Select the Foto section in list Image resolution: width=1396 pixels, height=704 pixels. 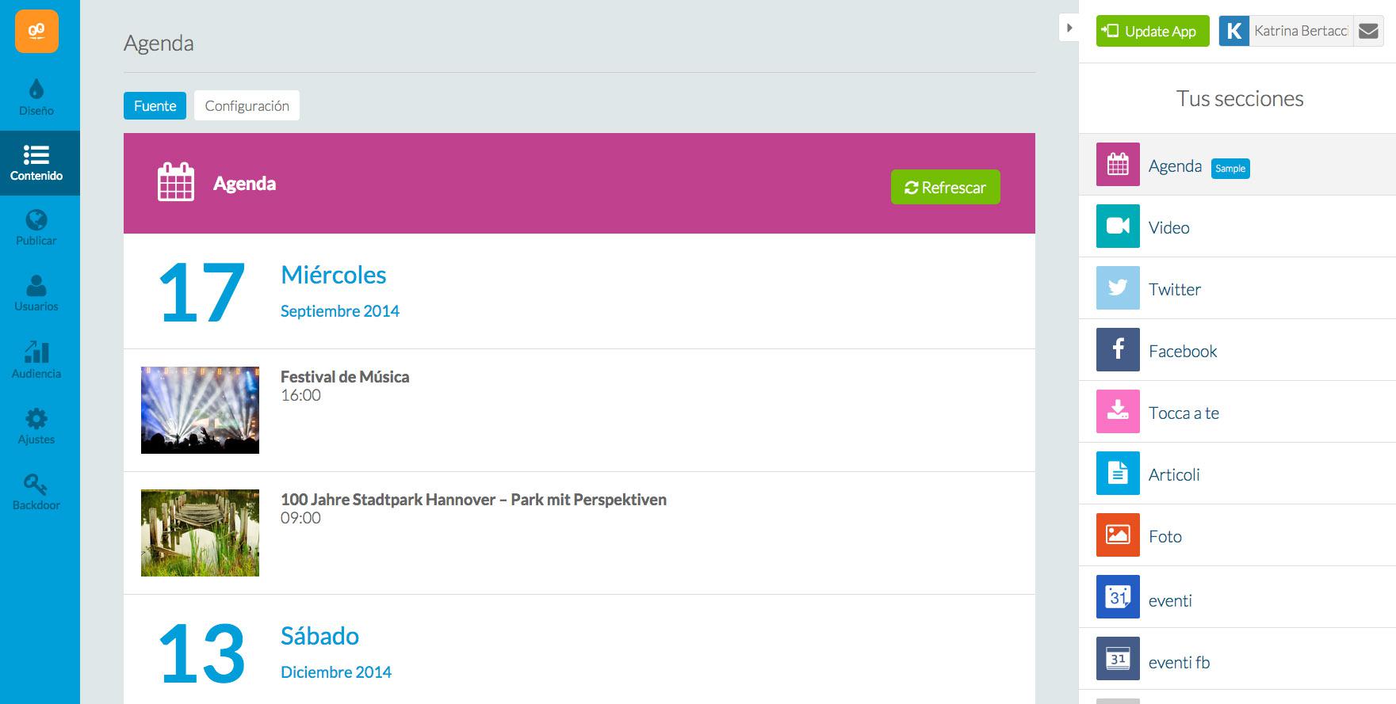pyautogui.click(x=1165, y=536)
